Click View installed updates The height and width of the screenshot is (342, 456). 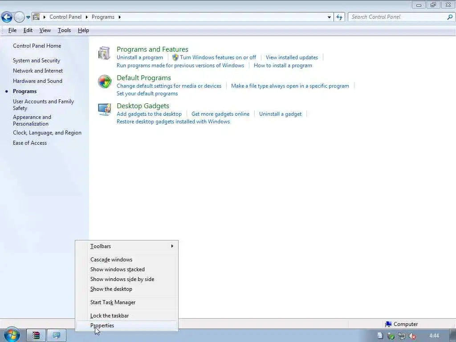pos(292,57)
